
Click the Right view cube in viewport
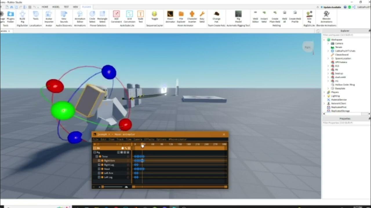click(x=308, y=47)
